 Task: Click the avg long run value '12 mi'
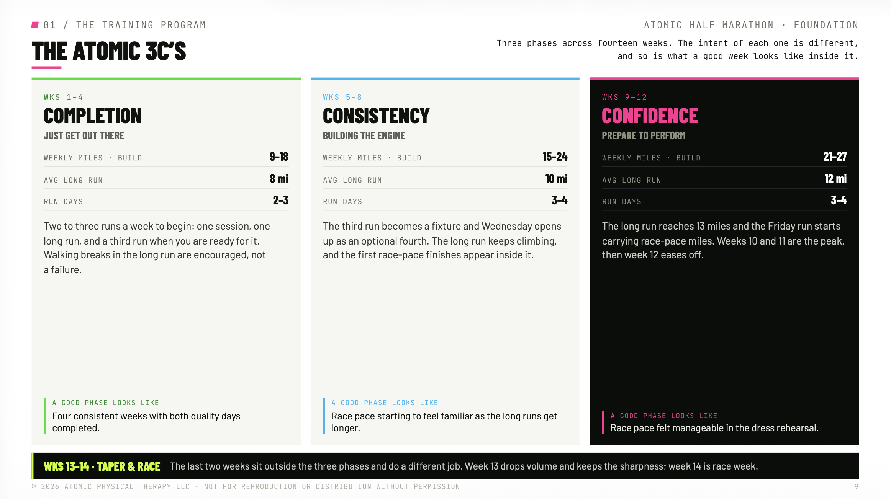[835, 179]
